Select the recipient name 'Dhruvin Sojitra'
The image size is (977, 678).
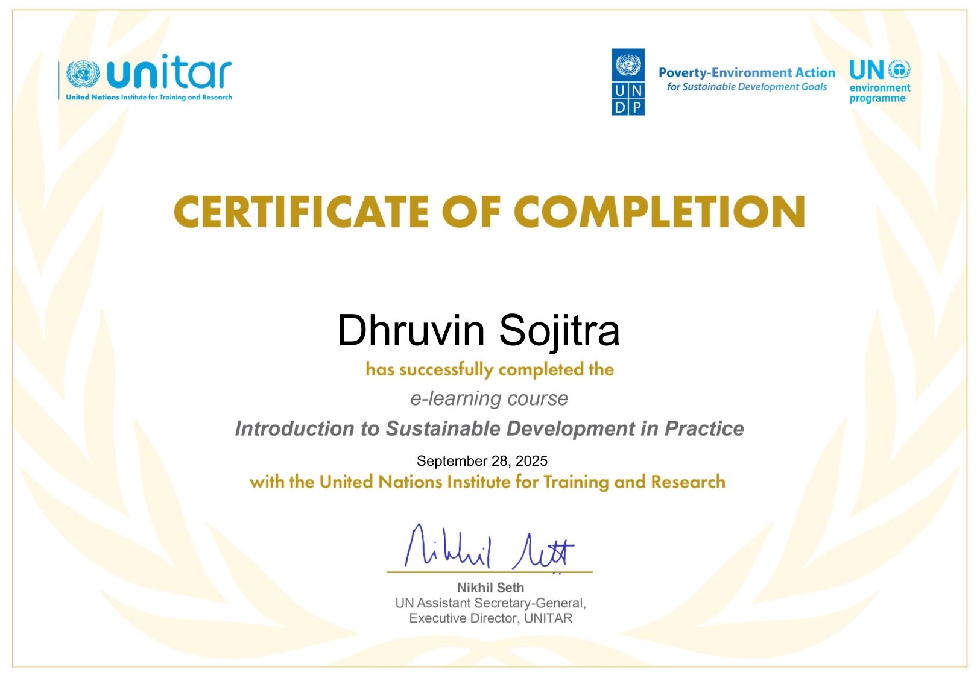click(478, 330)
